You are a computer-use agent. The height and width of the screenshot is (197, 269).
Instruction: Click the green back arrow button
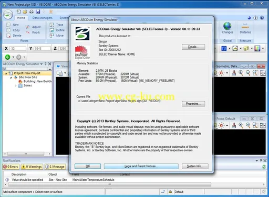click(8, 57)
